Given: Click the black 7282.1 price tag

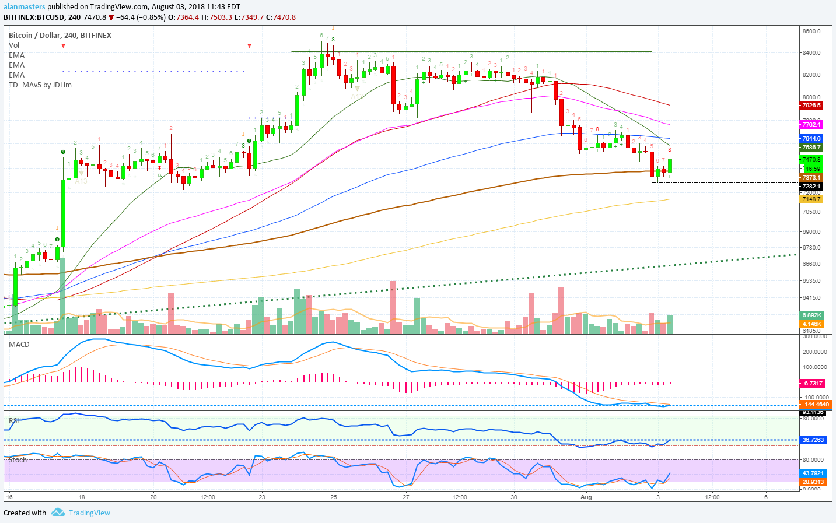Looking at the screenshot, I should pos(811,187).
